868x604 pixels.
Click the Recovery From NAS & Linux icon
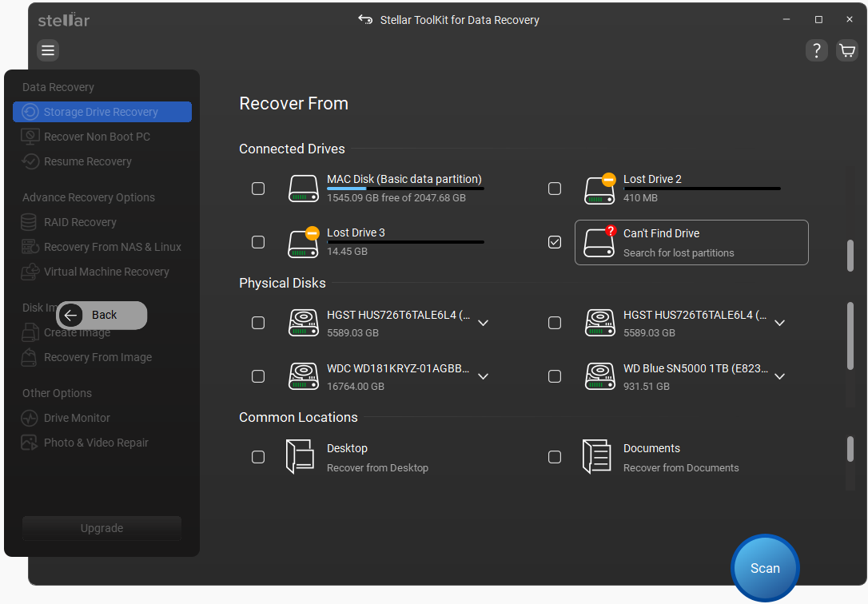(x=30, y=247)
